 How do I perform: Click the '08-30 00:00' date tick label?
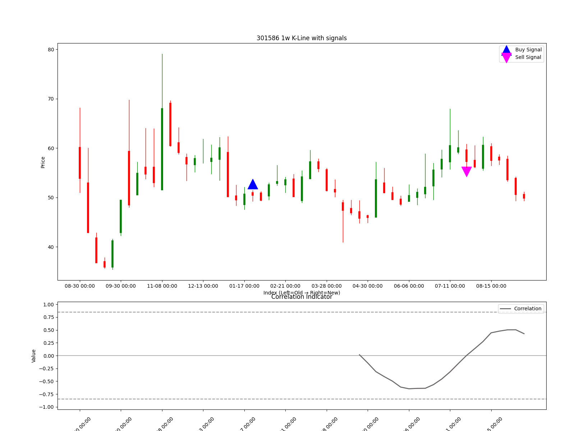tap(80, 286)
